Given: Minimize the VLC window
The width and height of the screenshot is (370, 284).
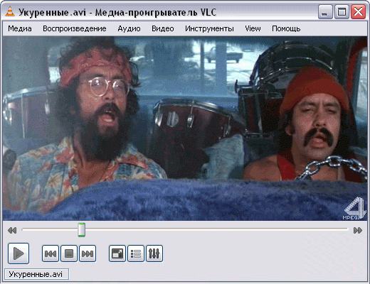Looking at the screenshot, I should [x=325, y=11].
